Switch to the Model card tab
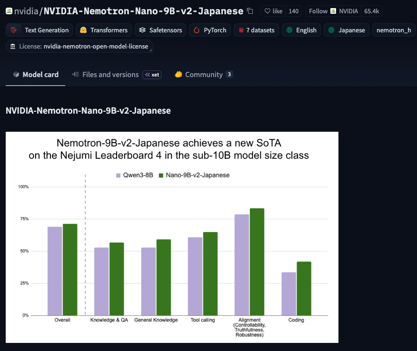Screen dimensions: 417x351 [x=35, y=74]
